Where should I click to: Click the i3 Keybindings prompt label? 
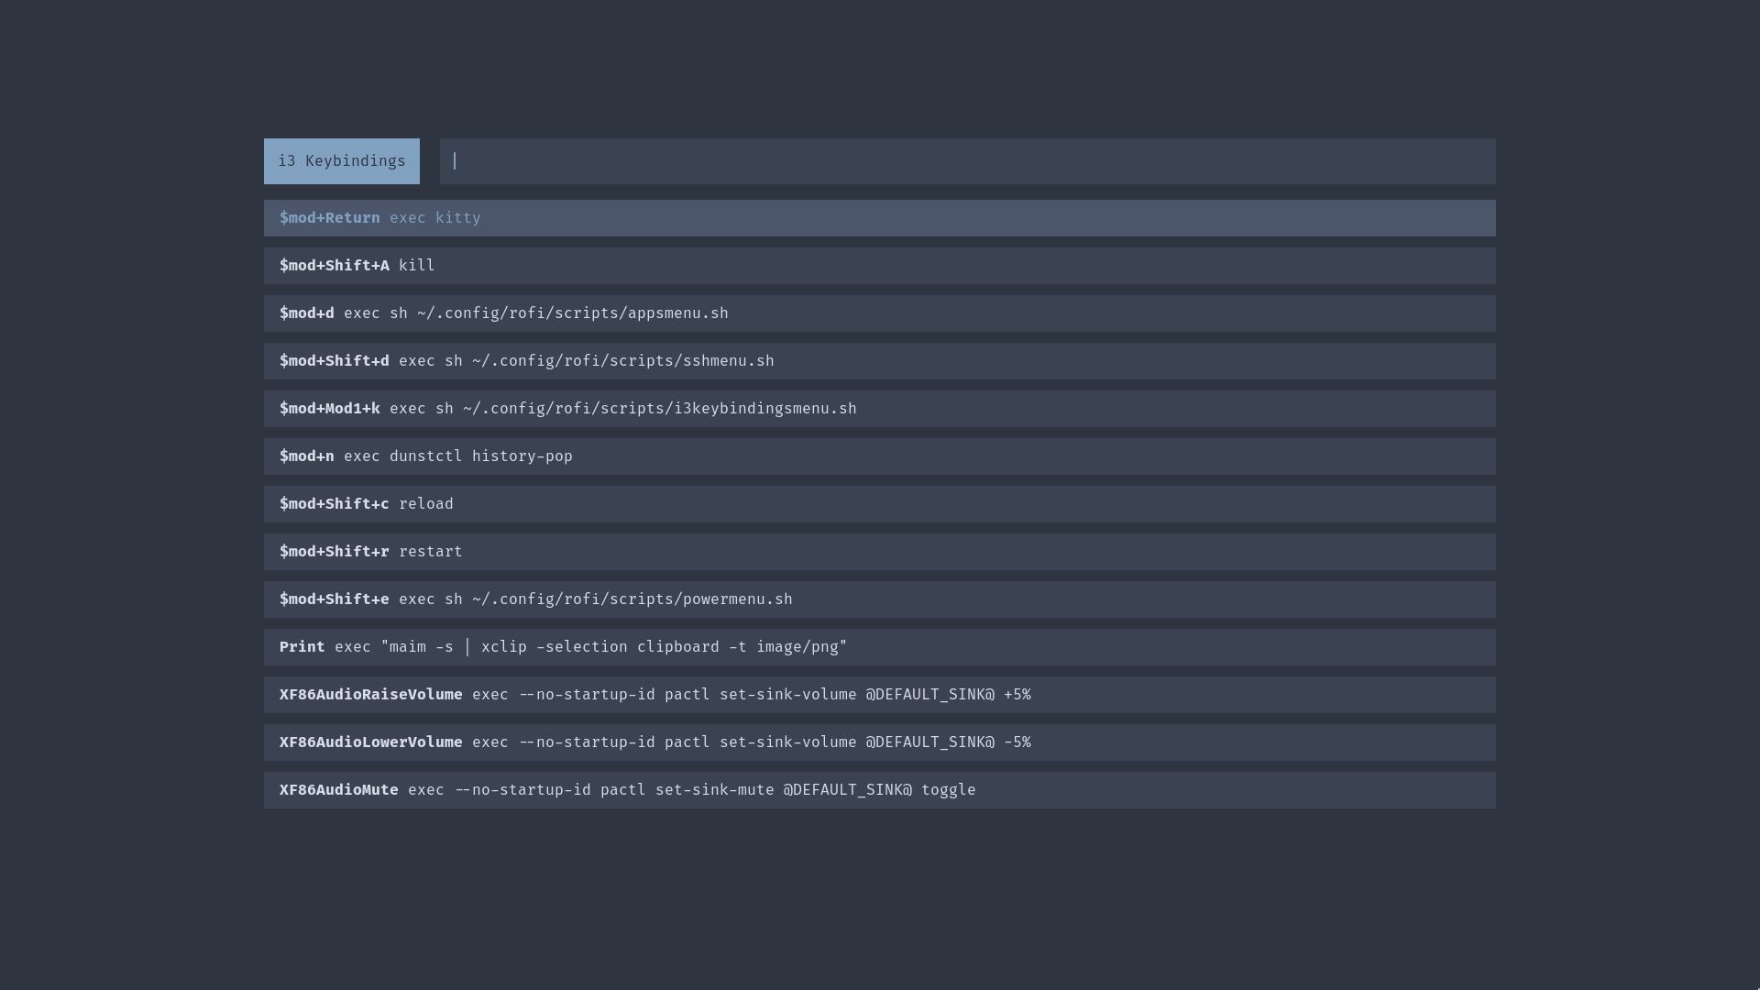(342, 161)
